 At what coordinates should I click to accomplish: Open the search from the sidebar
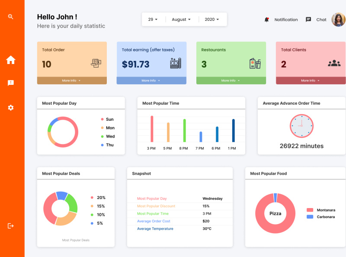pos(10,16)
